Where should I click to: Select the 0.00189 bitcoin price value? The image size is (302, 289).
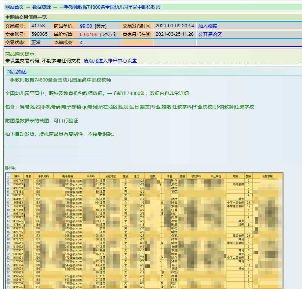click(89, 34)
